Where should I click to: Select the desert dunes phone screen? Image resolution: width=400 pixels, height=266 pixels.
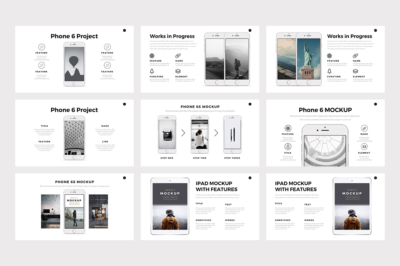point(215,59)
